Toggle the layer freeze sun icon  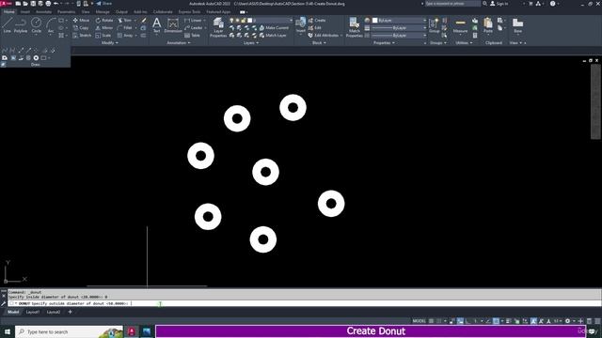(237, 20)
